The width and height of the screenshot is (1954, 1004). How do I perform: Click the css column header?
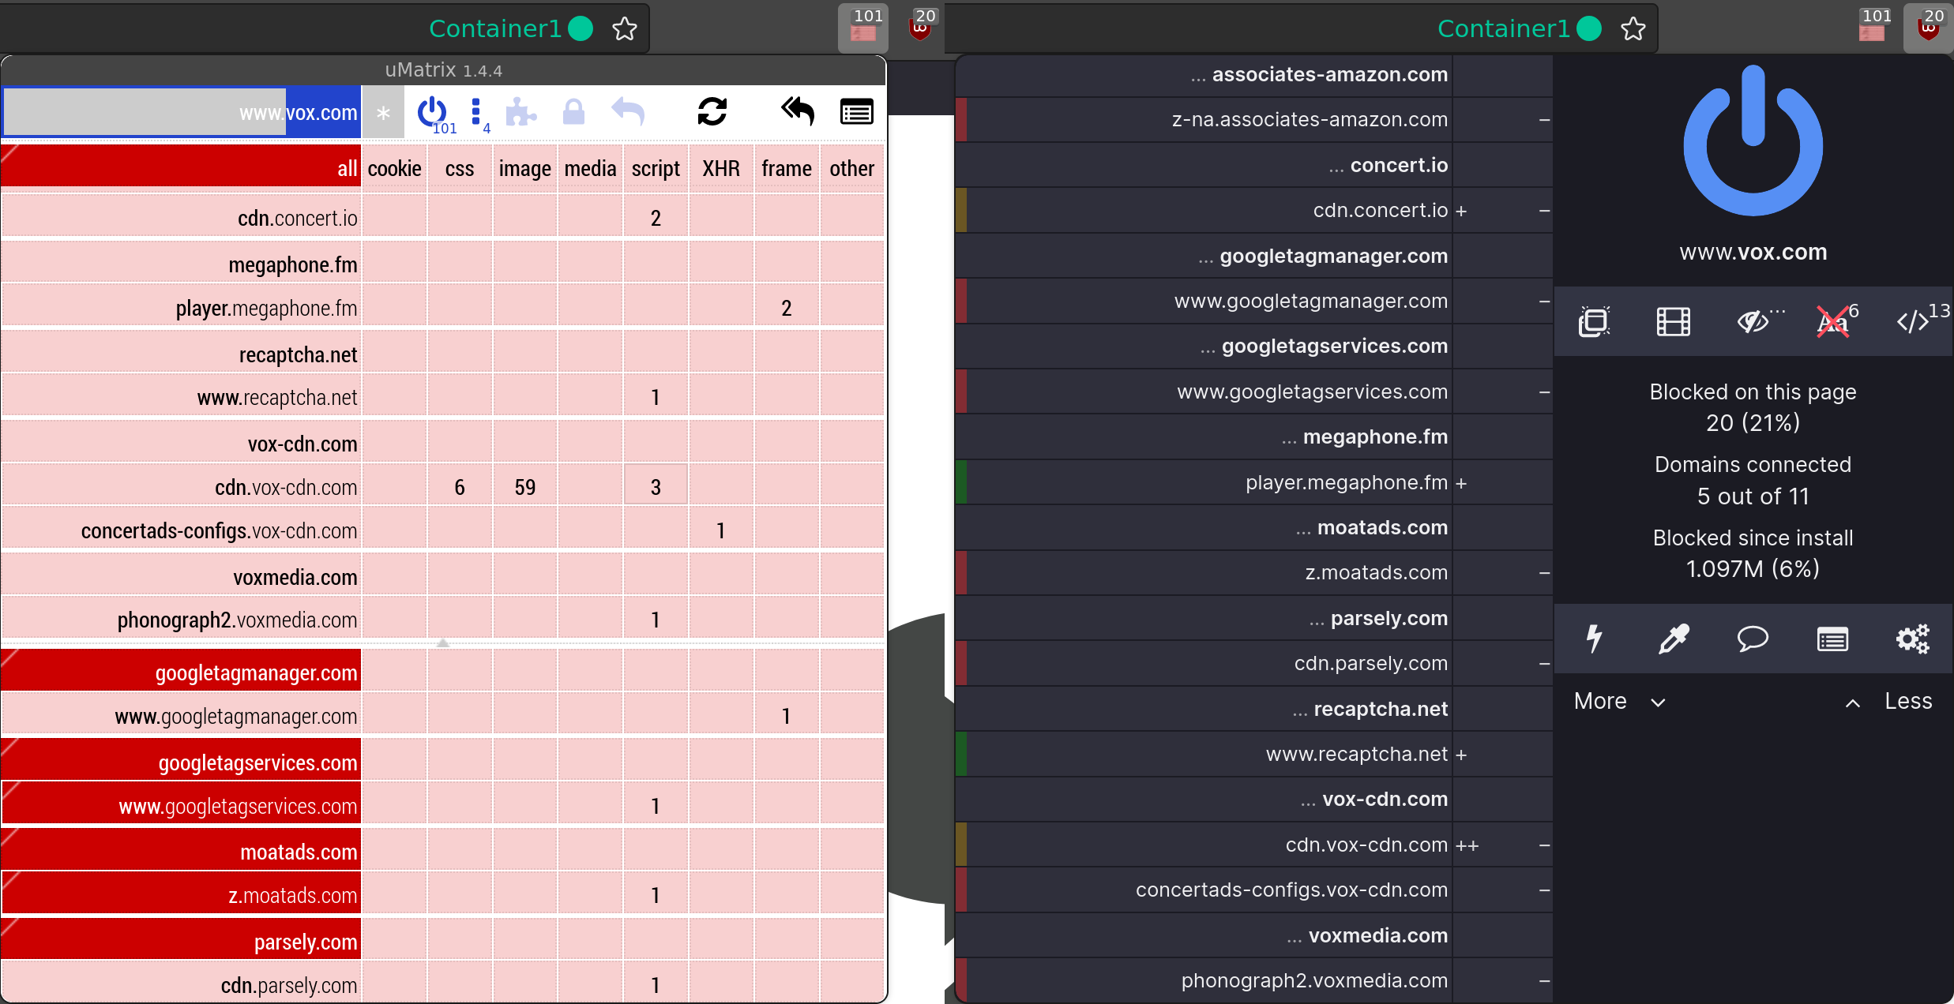[x=460, y=167]
